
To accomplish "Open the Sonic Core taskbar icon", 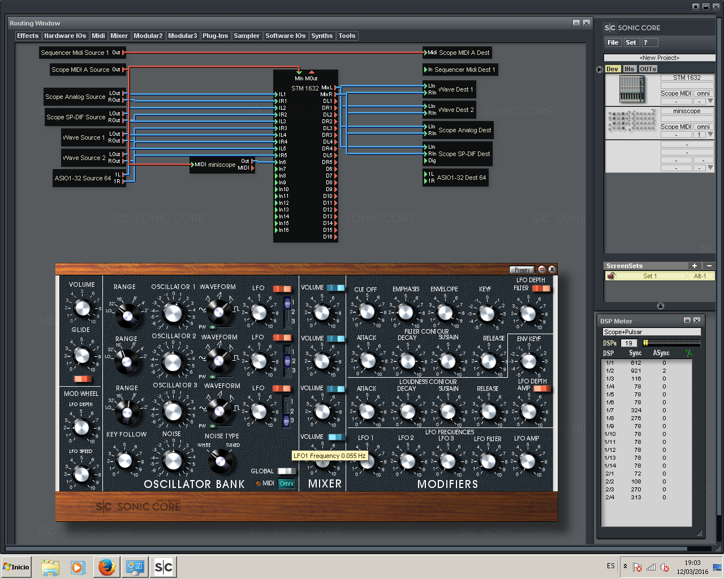I will click(163, 567).
